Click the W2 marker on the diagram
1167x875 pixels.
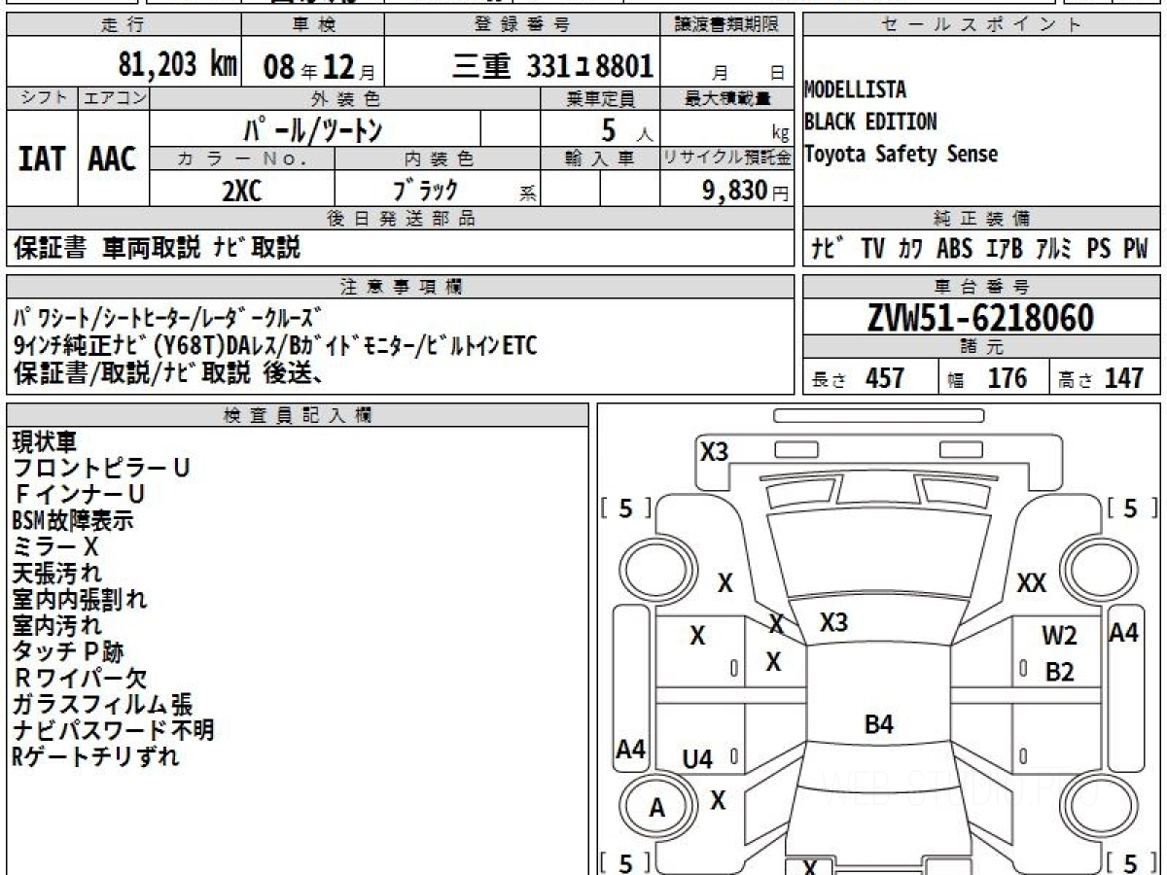1059,637
